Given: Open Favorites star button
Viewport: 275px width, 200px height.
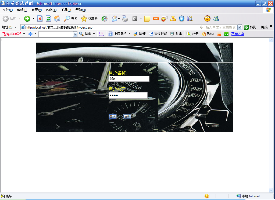Looking at the screenshot, I should coord(89,19).
